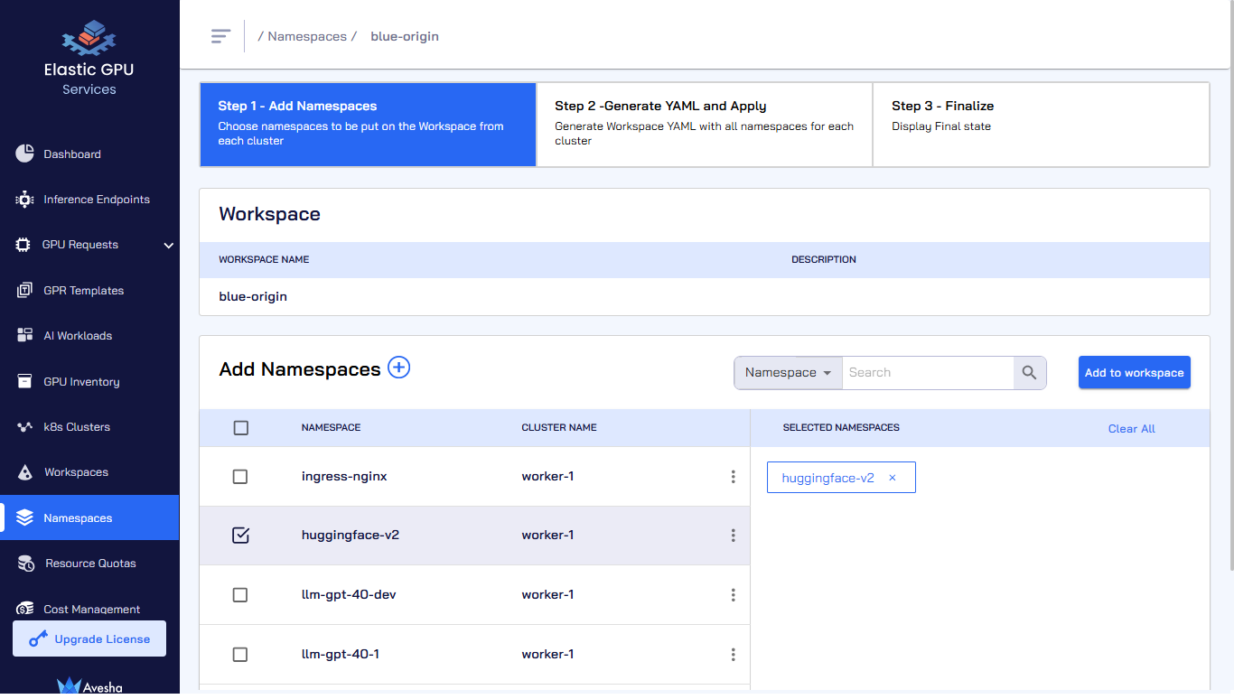The height and width of the screenshot is (699, 1234).
Task: Open three-dot menu for huggingface-v2 row
Action: [x=733, y=536]
